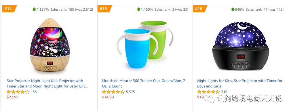This screenshot has height=111, width=291.
Task: Open Star Projector Night Light Kids Projector link
Action: (x=47, y=83)
